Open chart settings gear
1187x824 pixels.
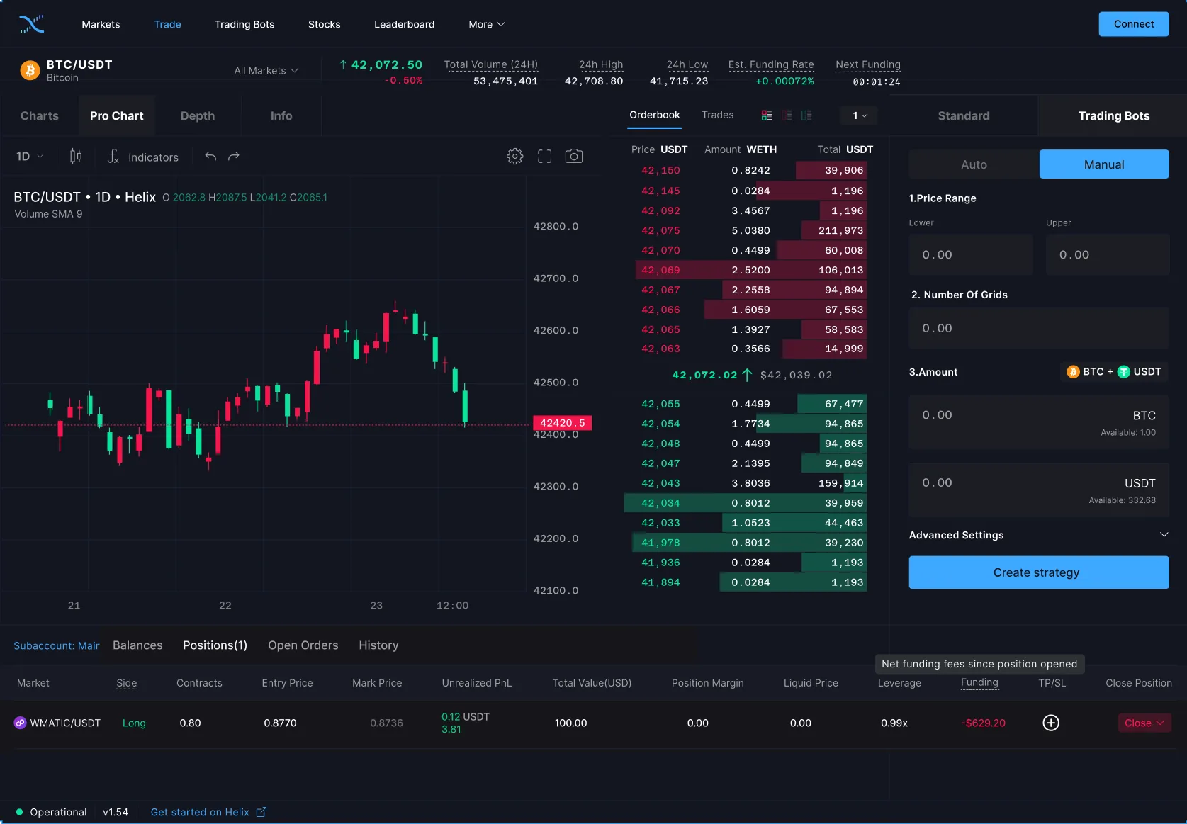coord(515,157)
